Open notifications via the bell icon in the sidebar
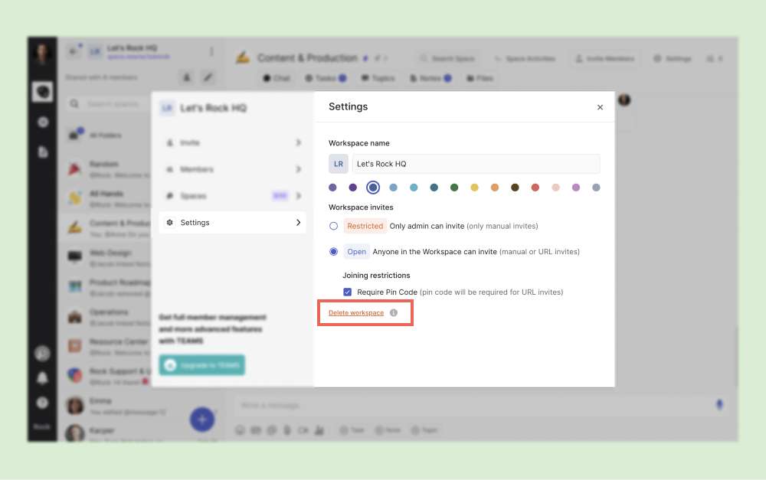This screenshot has height=480, width=766. pyautogui.click(x=43, y=377)
